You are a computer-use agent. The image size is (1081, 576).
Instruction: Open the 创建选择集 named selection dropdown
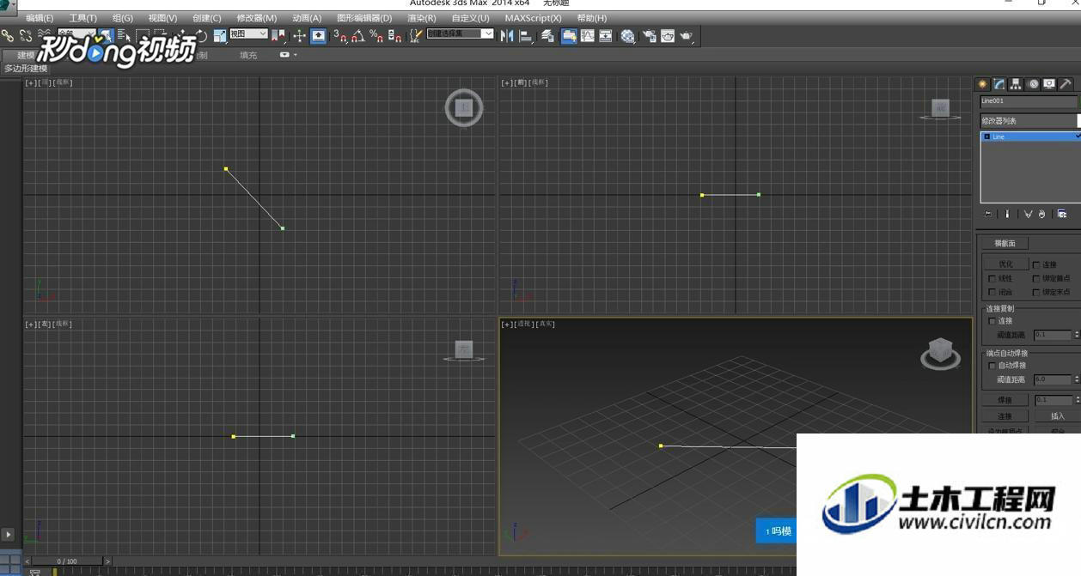460,33
